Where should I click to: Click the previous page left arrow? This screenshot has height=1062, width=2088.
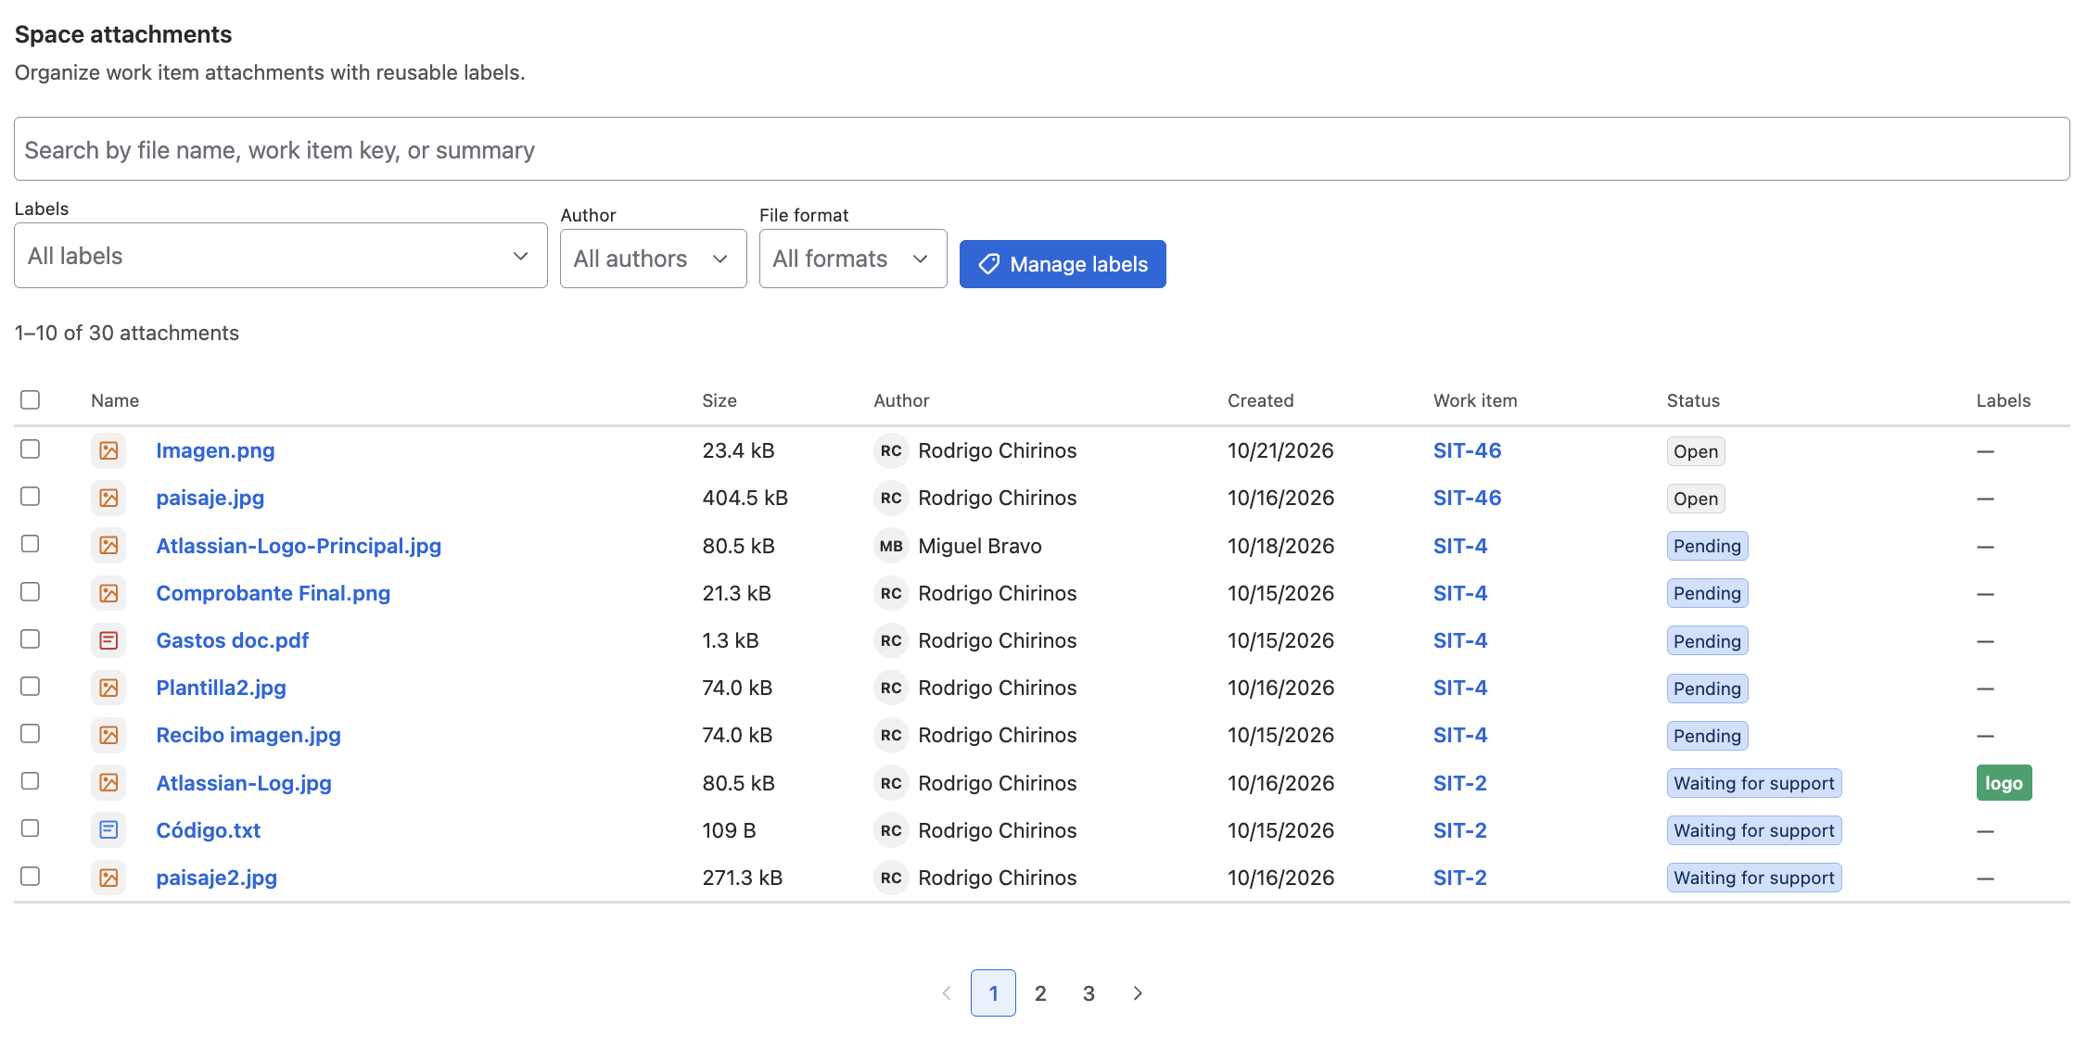pyautogui.click(x=947, y=993)
